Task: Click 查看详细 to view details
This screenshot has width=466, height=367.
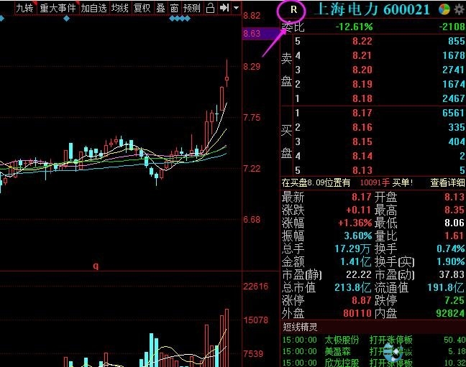Action: [447, 182]
